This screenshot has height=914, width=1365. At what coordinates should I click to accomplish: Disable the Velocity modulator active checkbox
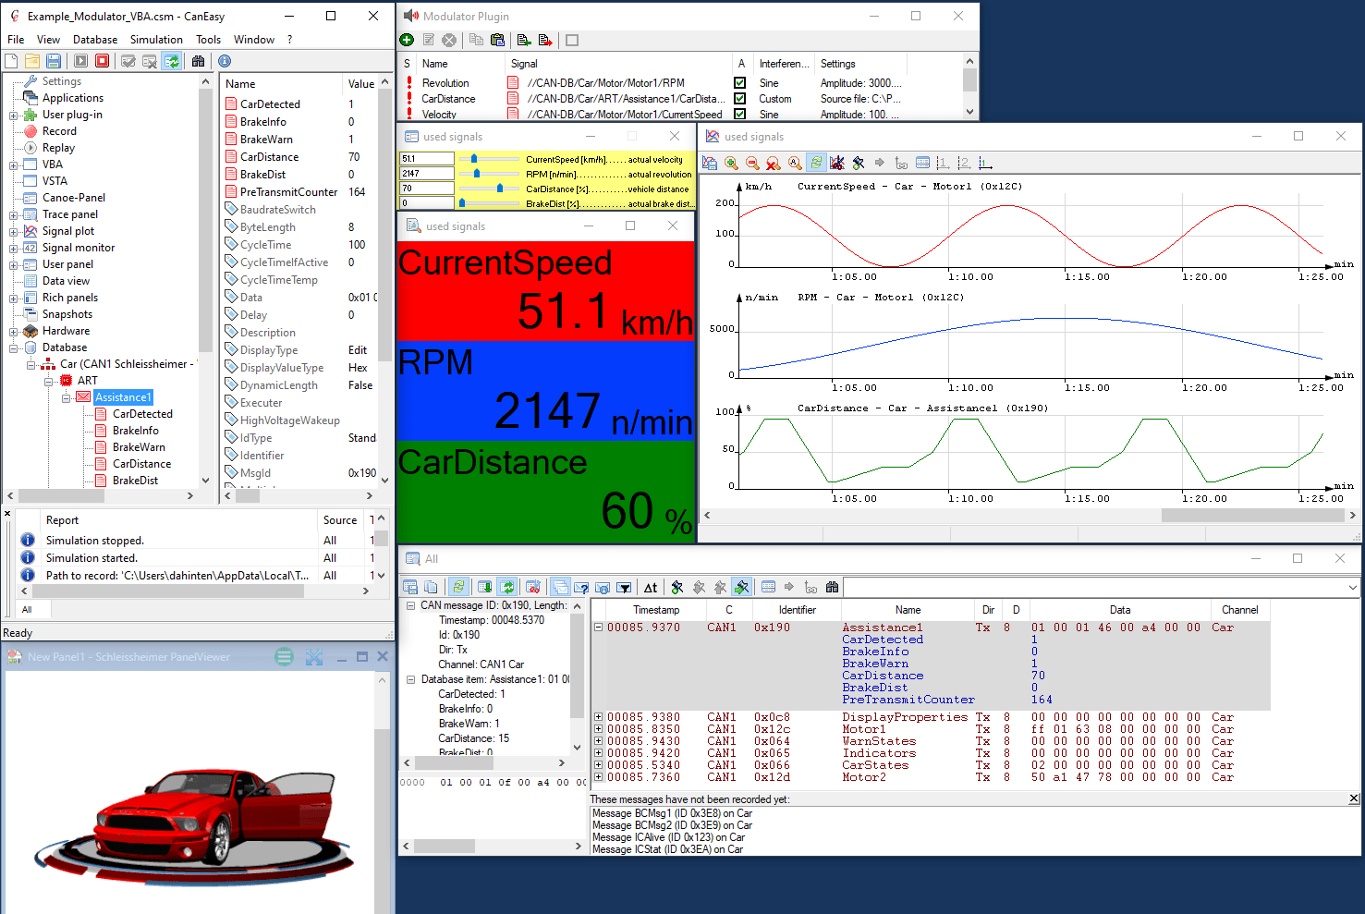740,115
